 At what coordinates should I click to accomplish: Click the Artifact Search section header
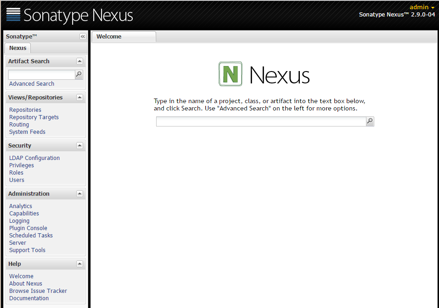click(x=45, y=61)
